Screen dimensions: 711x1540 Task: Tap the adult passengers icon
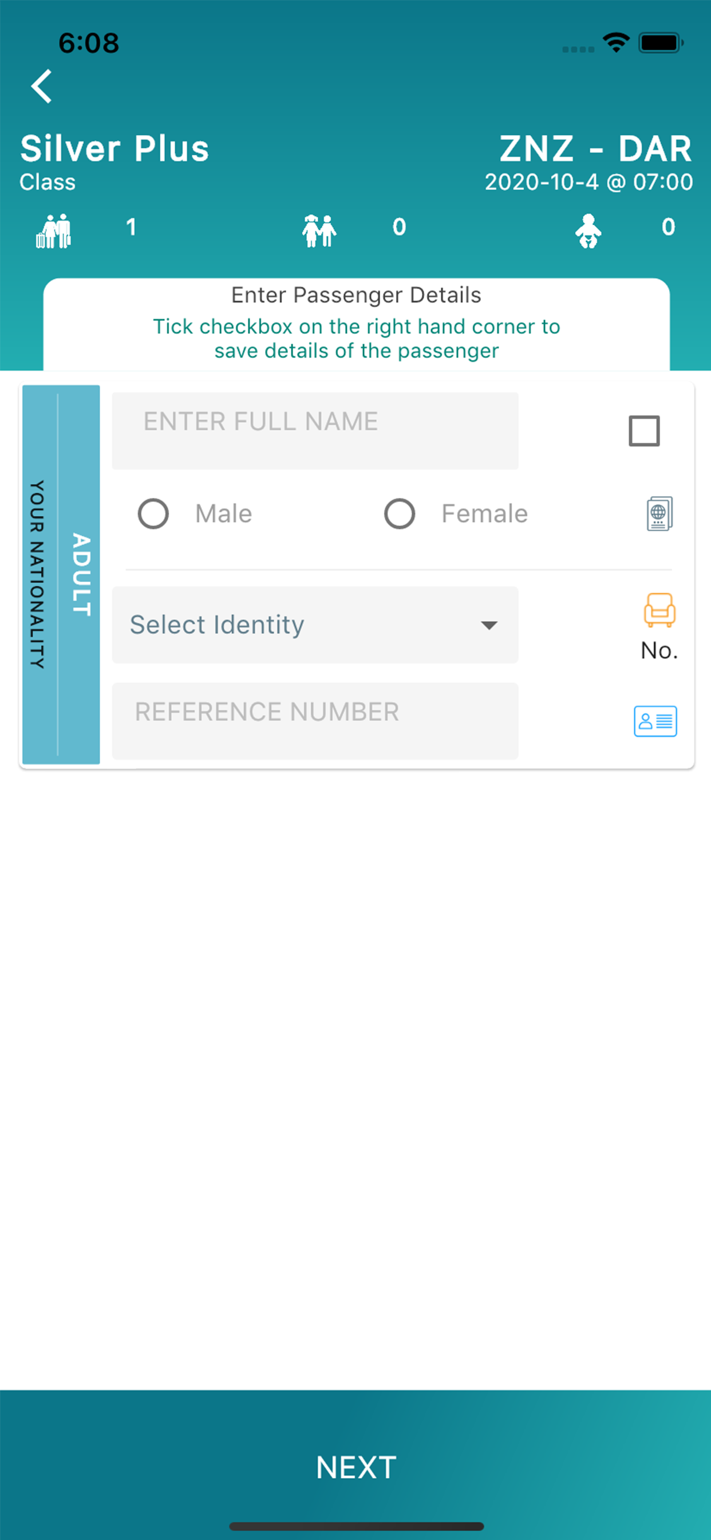point(54,231)
